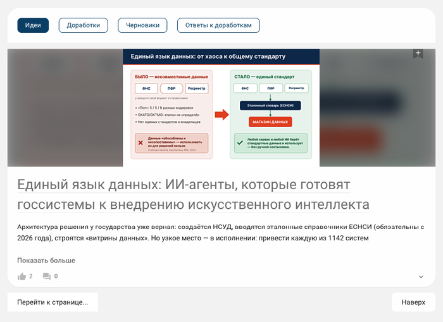Click the БЫЛО — несовместимые данные heading

point(172,77)
